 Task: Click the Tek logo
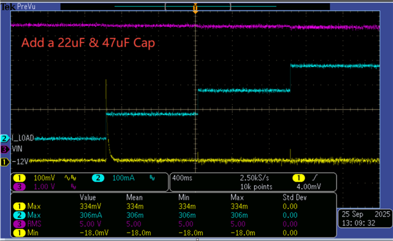(x=8, y=7)
